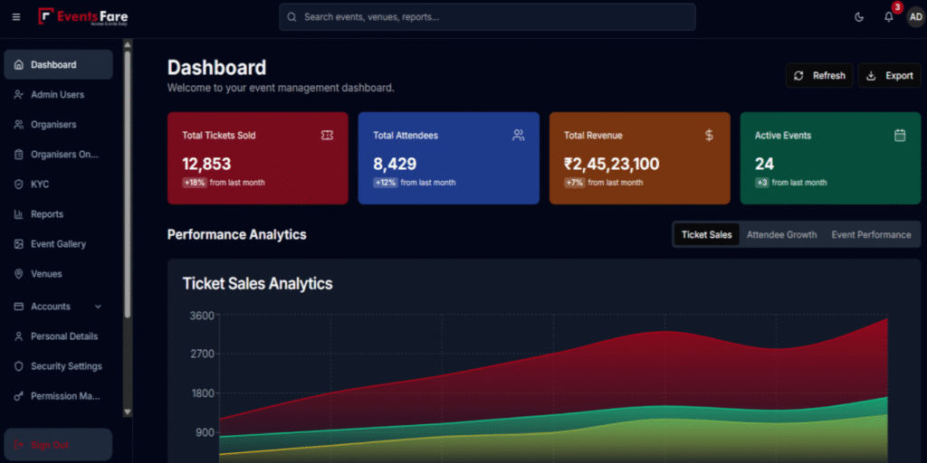Click the Sign Out button
This screenshot has height=463, width=927.
[58, 445]
